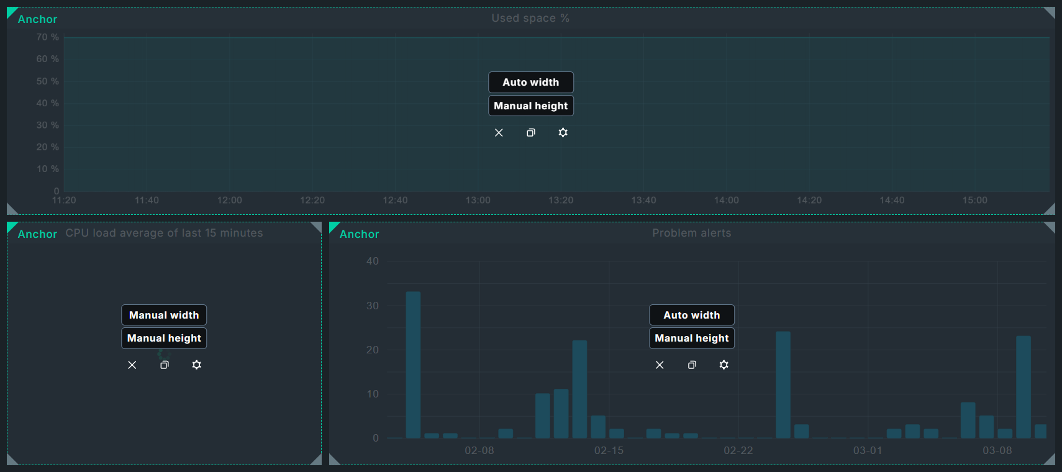Duplicate the CPU load average widget
1062x472 pixels.
click(x=165, y=365)
